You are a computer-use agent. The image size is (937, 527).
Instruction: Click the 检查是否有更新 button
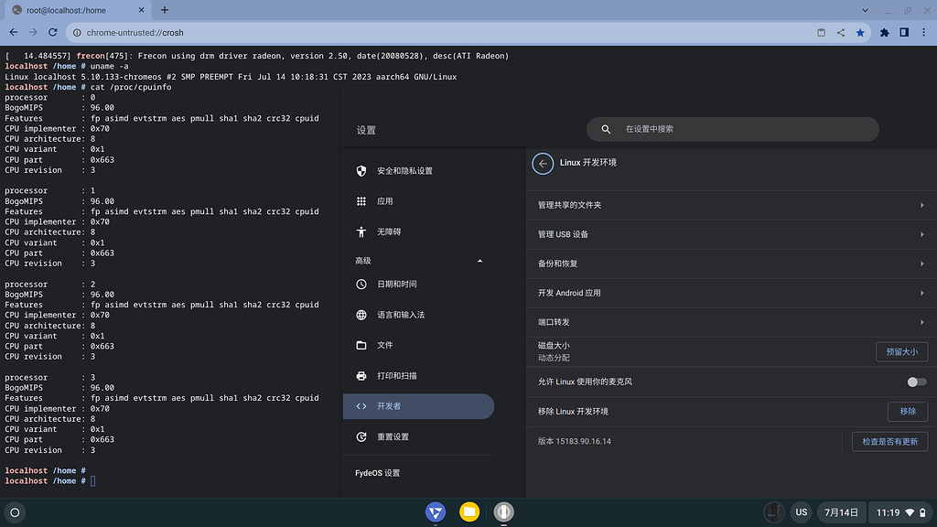click(x=889, y=442)
